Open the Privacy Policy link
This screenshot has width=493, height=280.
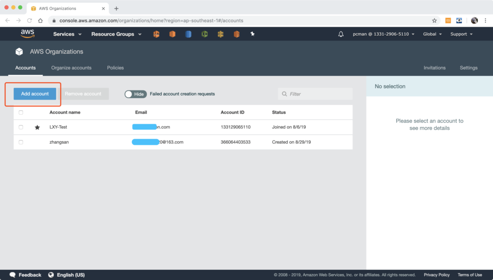(x=437, y=275)
